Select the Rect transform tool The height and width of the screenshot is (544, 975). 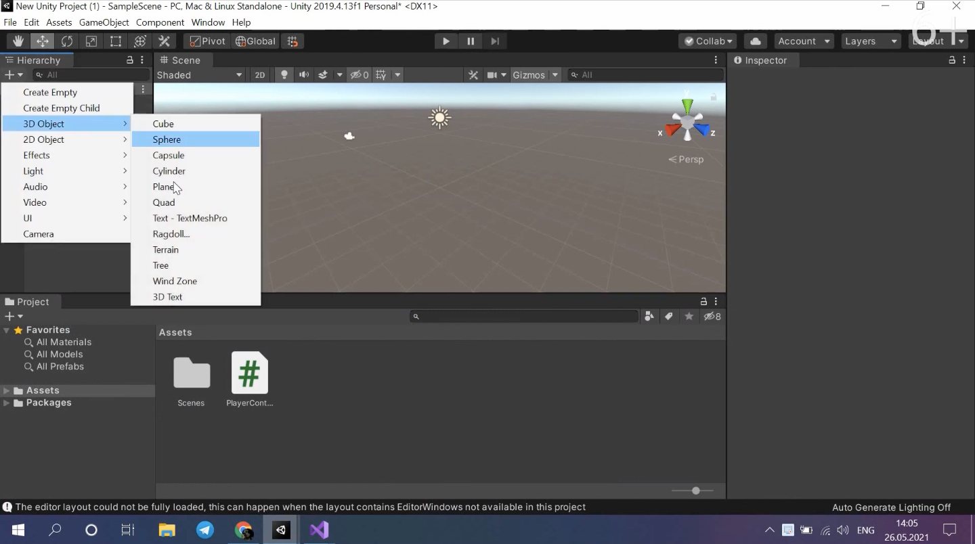(x=116, y=41)
